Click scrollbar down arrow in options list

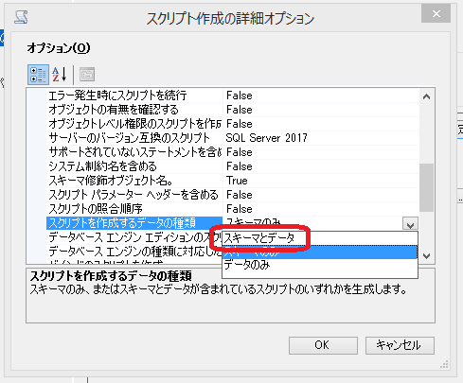(x=426, y=255)
